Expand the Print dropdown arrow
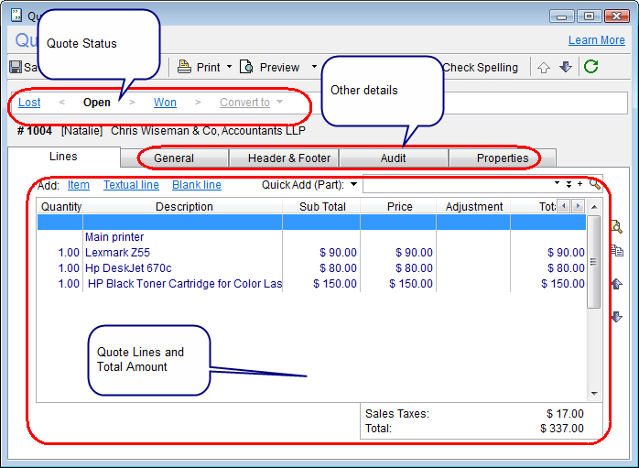639x468 pixels. pos(229,67)
